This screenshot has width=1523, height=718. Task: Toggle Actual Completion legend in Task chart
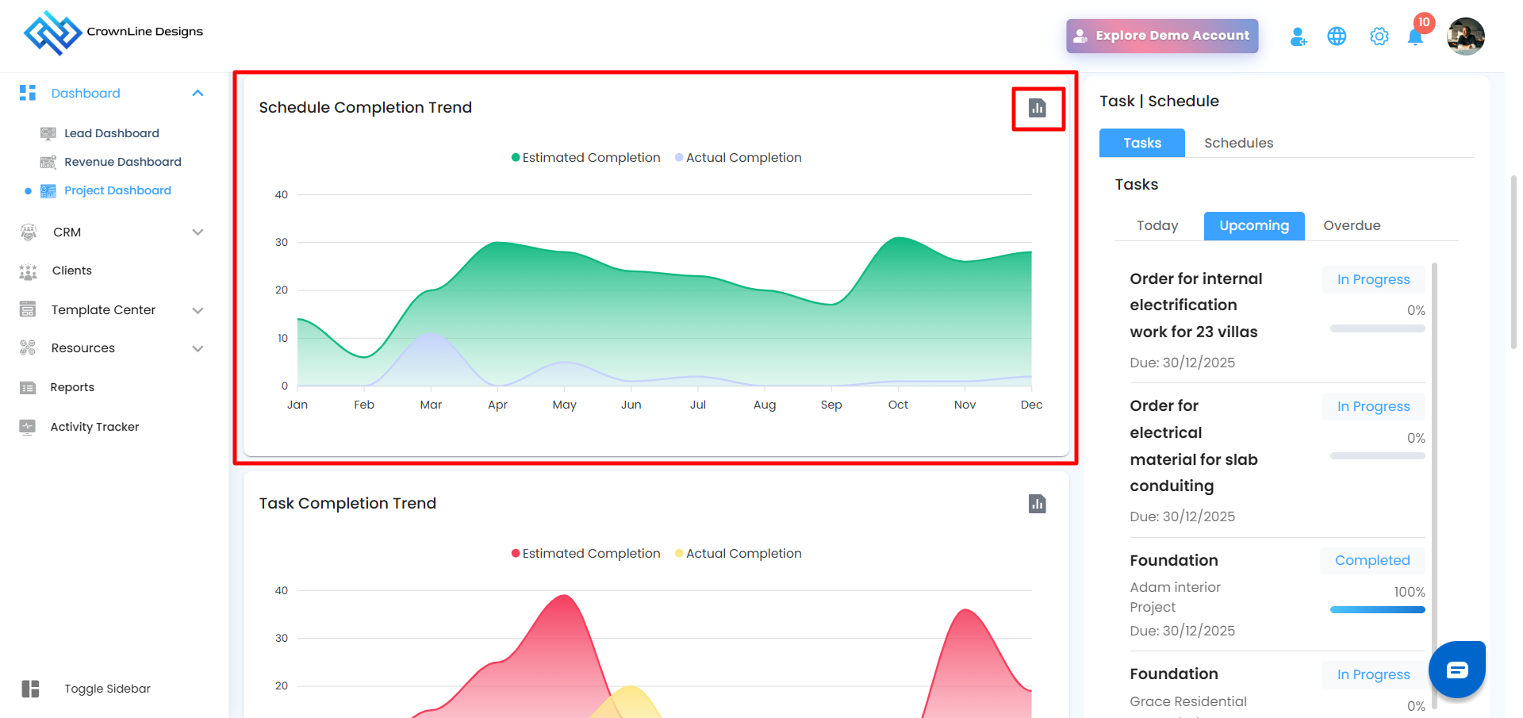(738, 554)
